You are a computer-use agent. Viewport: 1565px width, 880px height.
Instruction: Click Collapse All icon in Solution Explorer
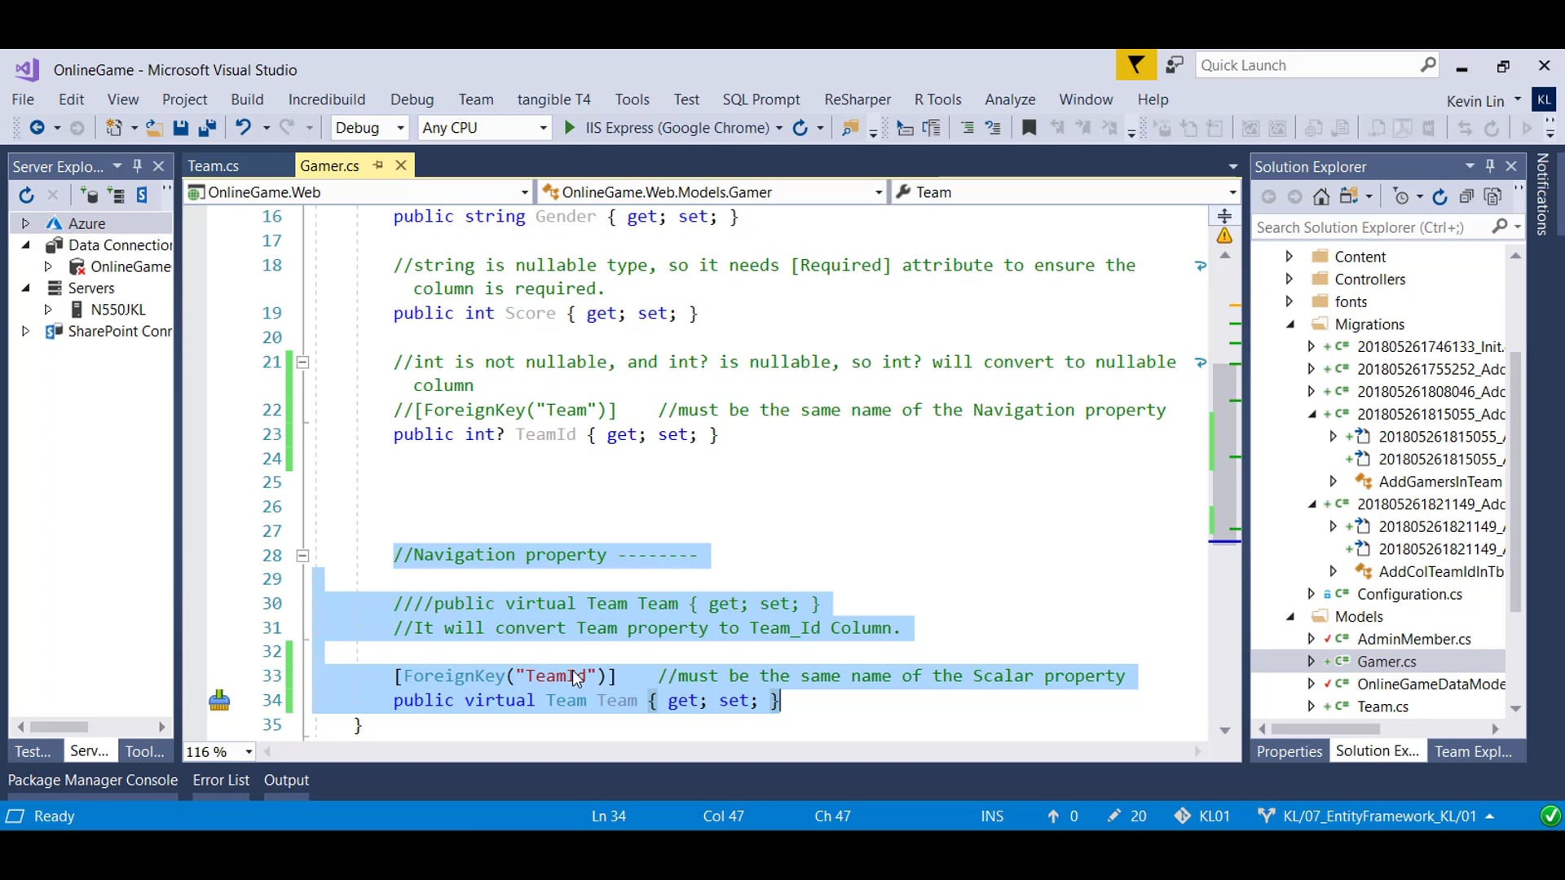coord(1466,196)
